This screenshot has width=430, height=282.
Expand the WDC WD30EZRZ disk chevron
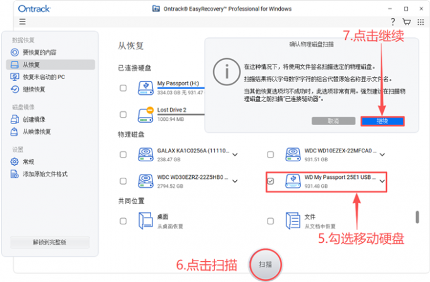tap(235, 181)
